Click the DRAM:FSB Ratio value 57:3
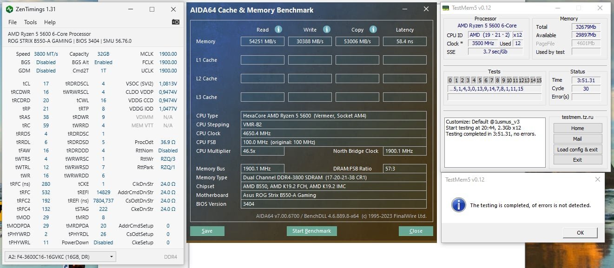This screenshot has height=268, width=614. coord(405,169)
